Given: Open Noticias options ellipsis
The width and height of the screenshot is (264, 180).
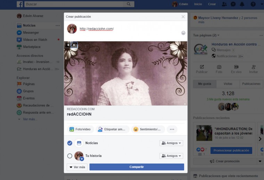Looking at the screenshot, I should pos(58,26).
